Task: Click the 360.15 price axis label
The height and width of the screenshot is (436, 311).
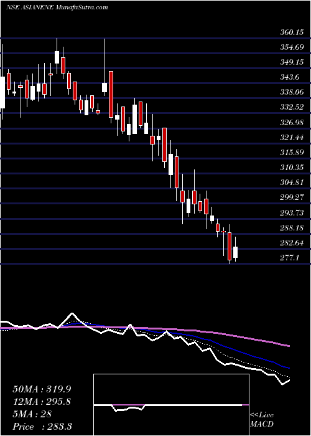Action: point(291,32)
